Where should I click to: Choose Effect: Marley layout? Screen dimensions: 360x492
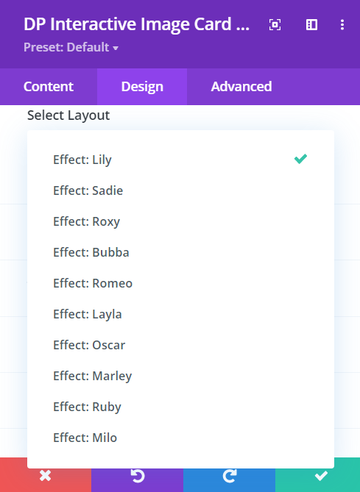[180, 376]
